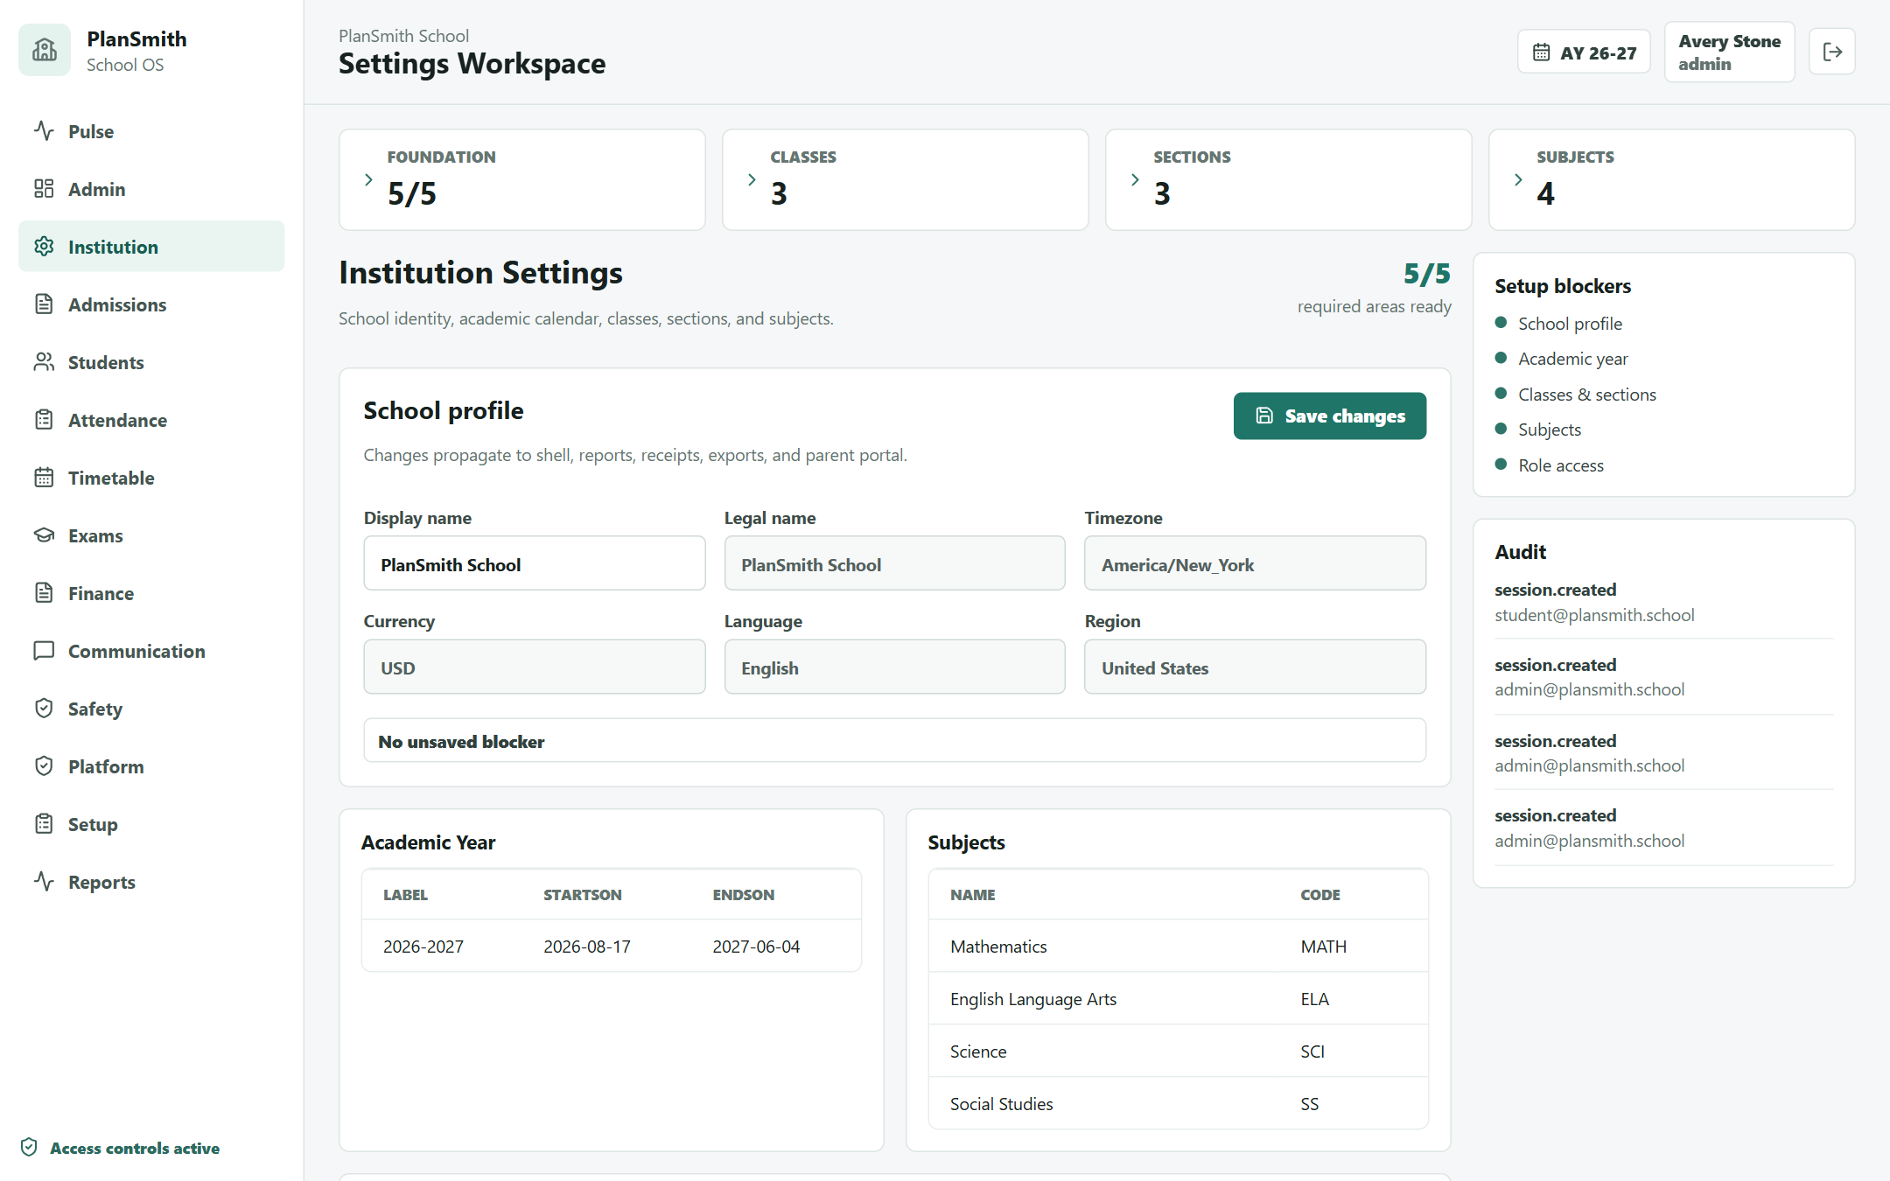
Task: Open the Avery Stone admin profile
Action: pyautogui.click(x=1729, y=52)
